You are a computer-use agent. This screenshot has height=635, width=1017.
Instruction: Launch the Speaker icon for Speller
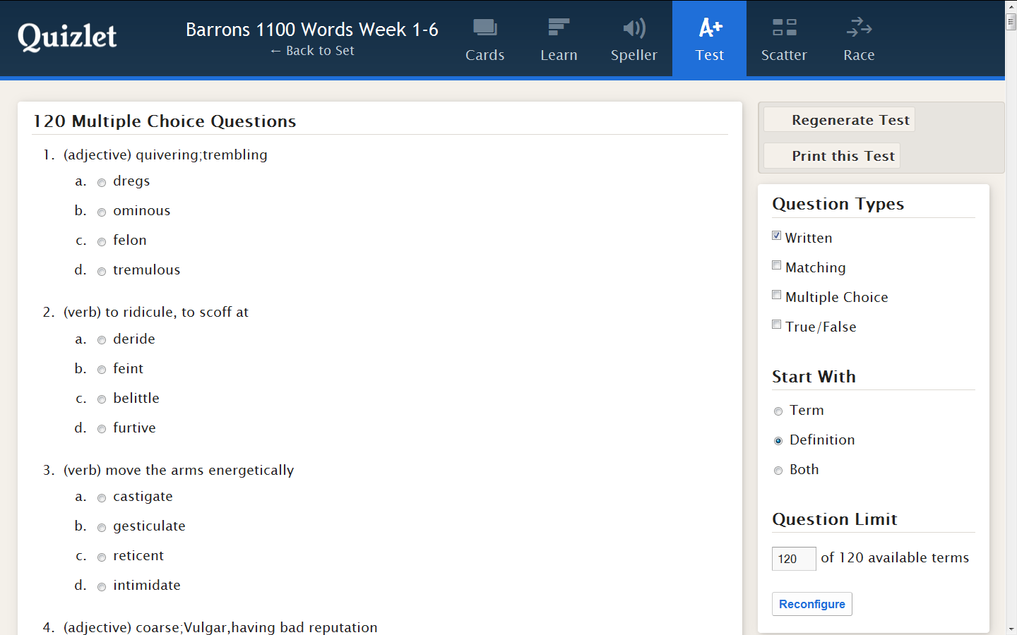[634, 29]
